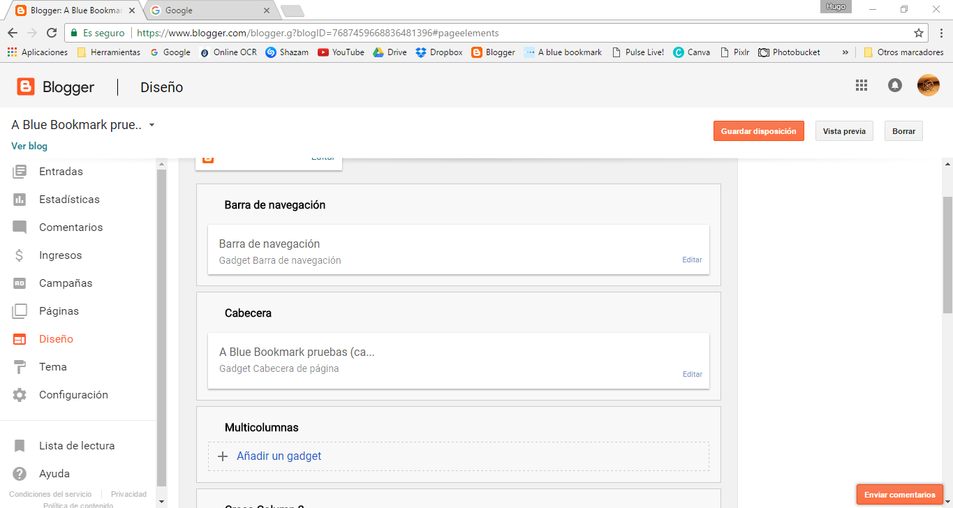The image size is (953, 508).
Task: Close the Google browser tab
Action: point(267,10)
